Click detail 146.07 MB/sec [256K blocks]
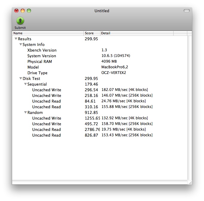204x201 pixels. [127, 95]
